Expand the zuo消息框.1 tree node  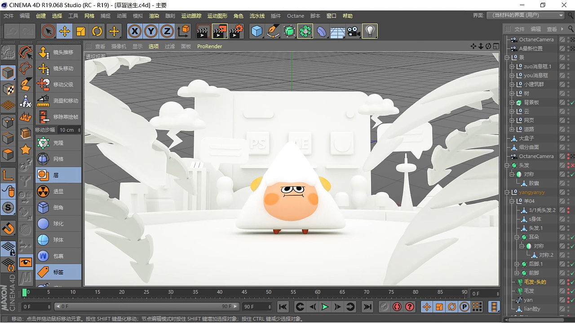[512, 66]
